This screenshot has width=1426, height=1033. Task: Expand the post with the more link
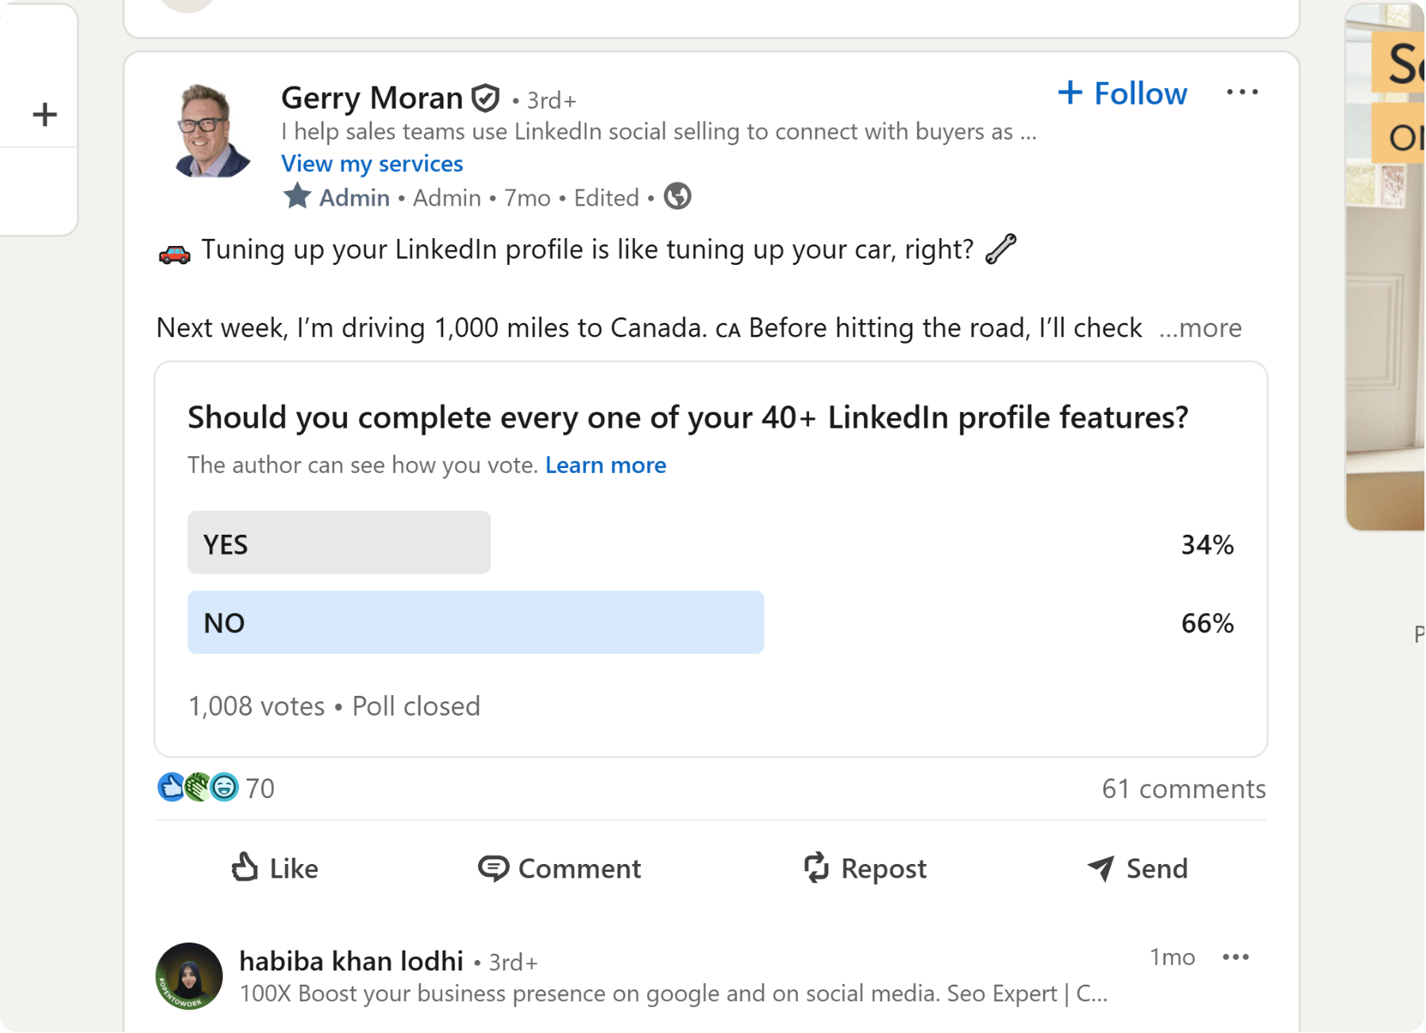(1201, 328)
